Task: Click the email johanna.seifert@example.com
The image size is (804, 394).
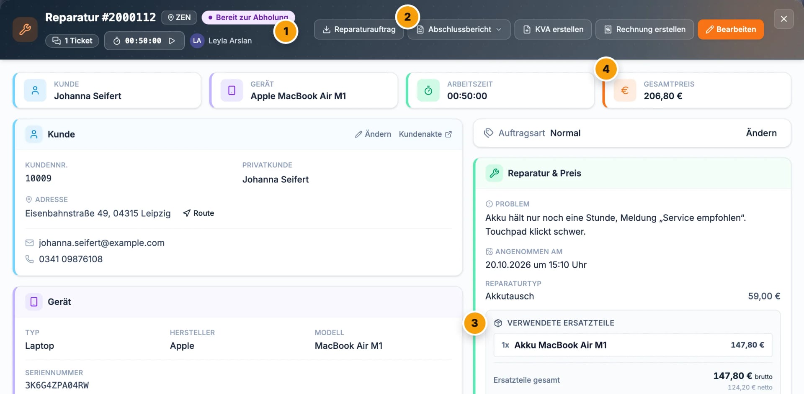Action: coord(102,243)
